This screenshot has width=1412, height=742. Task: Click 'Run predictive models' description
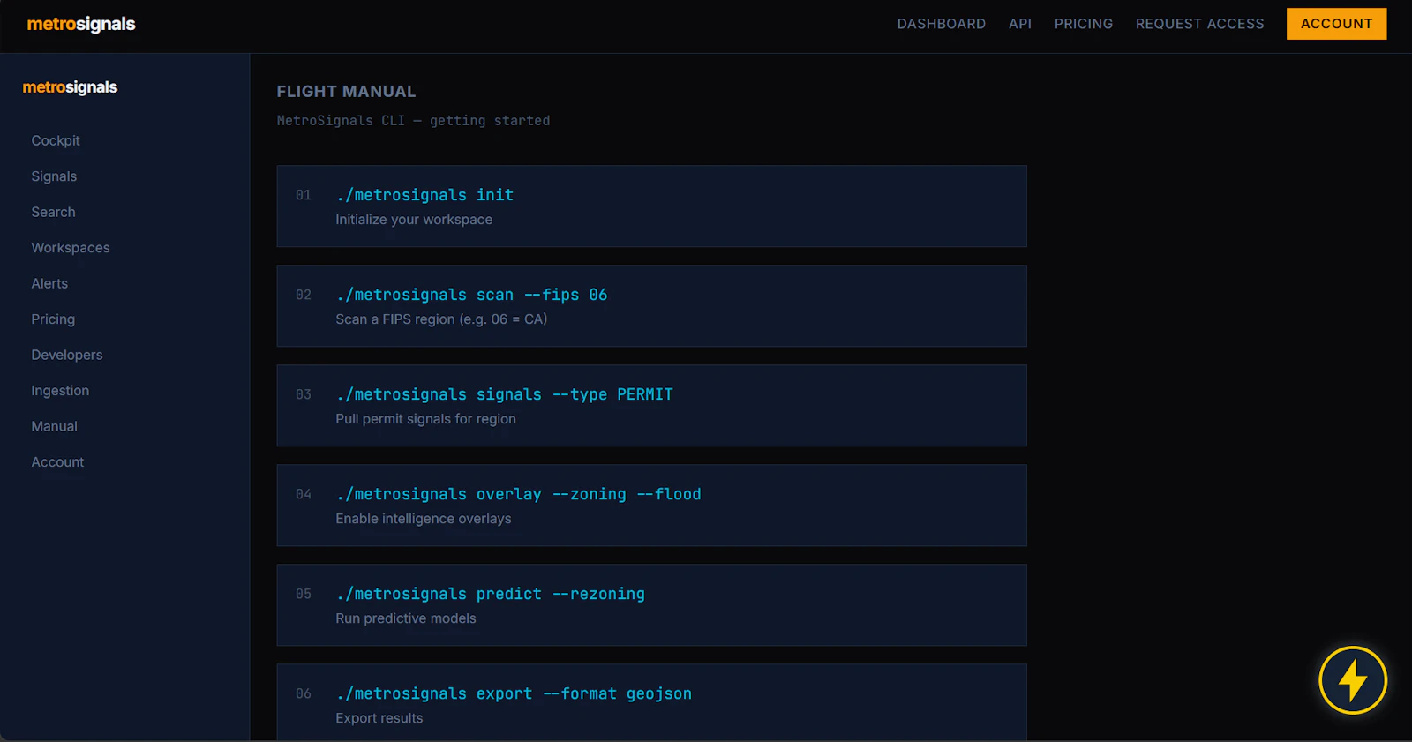[406, 618]
